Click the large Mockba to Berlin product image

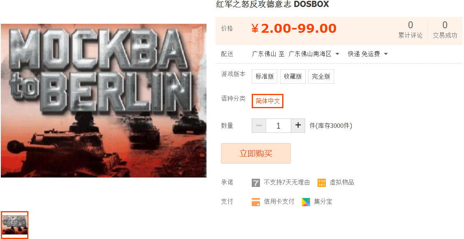click(x=104, y=100)
